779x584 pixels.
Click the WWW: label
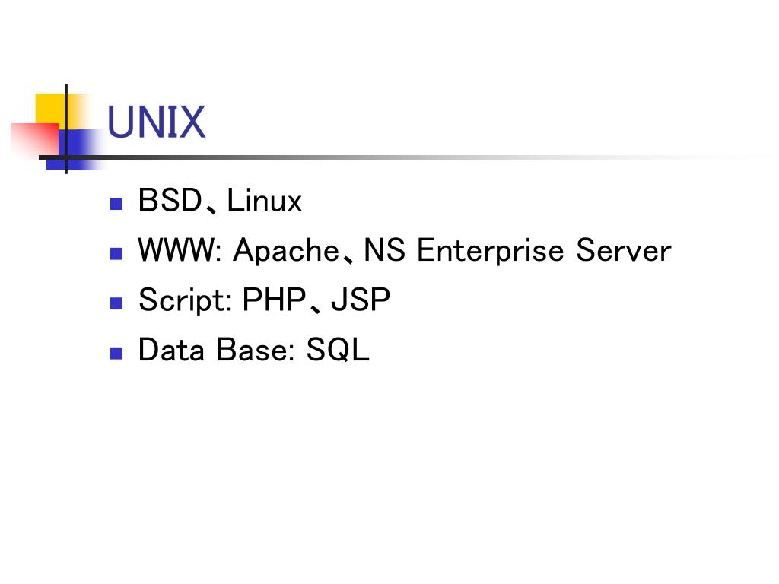pyautogui.click(x=180, y=249)
